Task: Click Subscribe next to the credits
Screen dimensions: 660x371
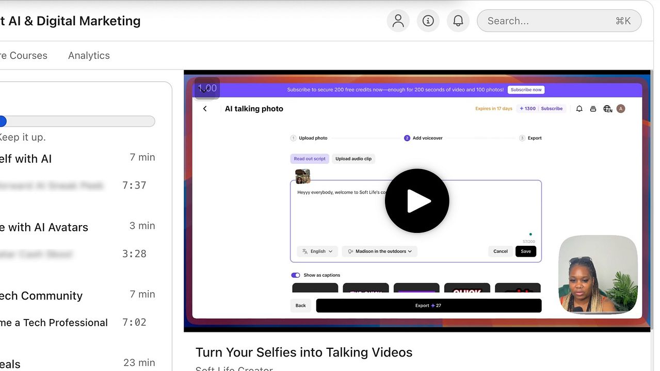Action: point(552,109)
